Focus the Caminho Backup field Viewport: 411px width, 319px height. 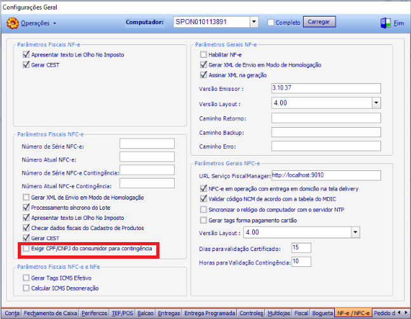[x=326, y=132]
